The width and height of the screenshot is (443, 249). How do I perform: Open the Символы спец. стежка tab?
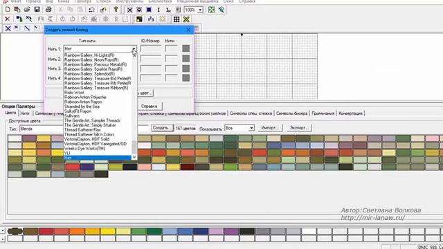(x=251, y=113)
